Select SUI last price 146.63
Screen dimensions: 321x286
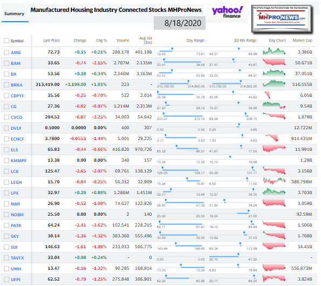pos(52,247)
